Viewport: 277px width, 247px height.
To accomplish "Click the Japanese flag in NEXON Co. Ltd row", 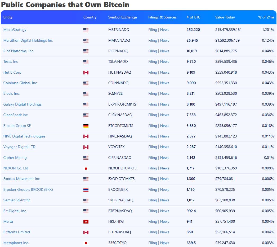I will click(86, 168).
